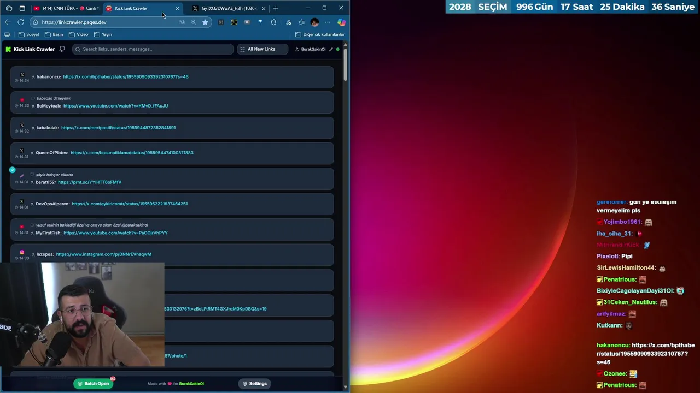Click the X platform icon on kabakulak row
The image size is (700, 393).
[x=22, y=125]
